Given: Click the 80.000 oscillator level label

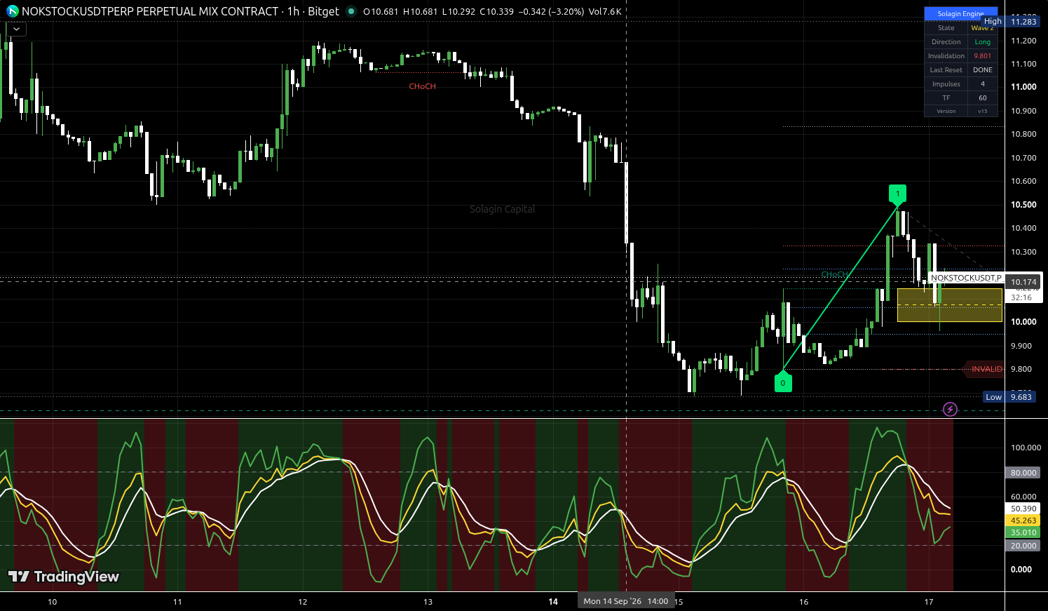Looking at the screenshot, I should click(x=1023, y=473).
